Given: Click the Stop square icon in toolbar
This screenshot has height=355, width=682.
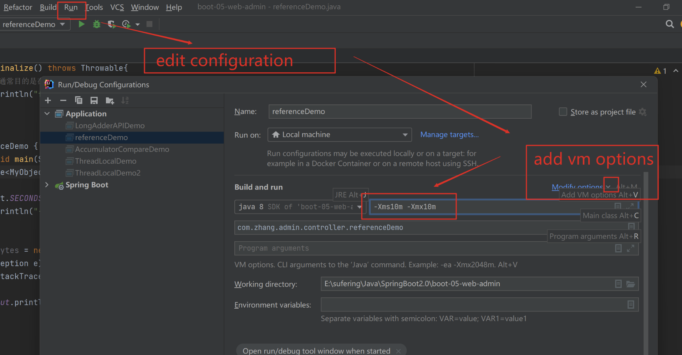Looking at the screenshot, I should pos(149,24).
